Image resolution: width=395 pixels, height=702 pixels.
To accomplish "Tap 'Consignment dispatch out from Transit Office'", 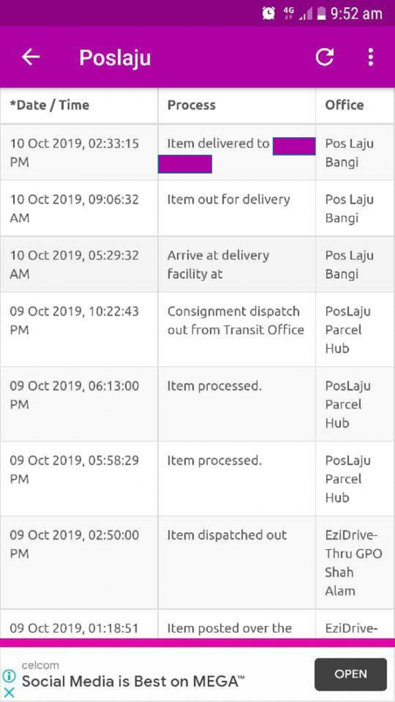I will [197, 330].
